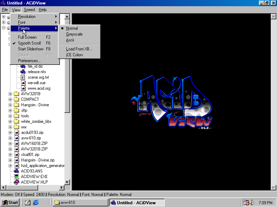Expand the COMPACT folder tree node
The image size is (277, 207).
coord(10,99)
